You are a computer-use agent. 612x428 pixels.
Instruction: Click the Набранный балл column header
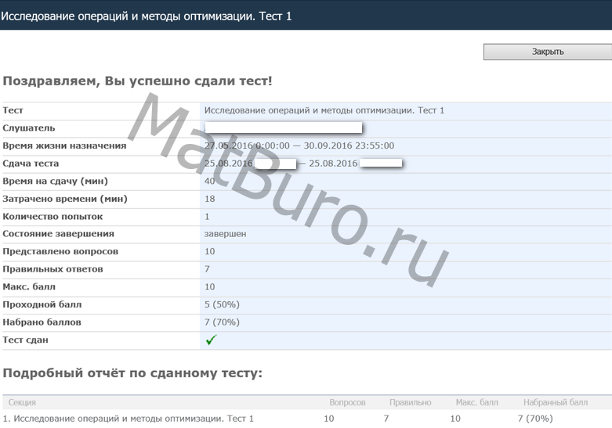click(555, 402)
